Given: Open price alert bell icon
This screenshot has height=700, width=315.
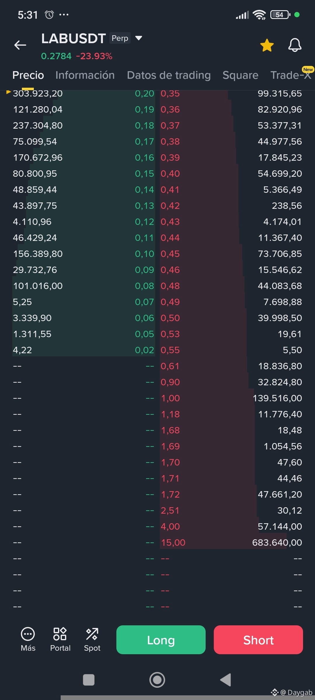Looking at the screenshot, I should click(295, 45).
